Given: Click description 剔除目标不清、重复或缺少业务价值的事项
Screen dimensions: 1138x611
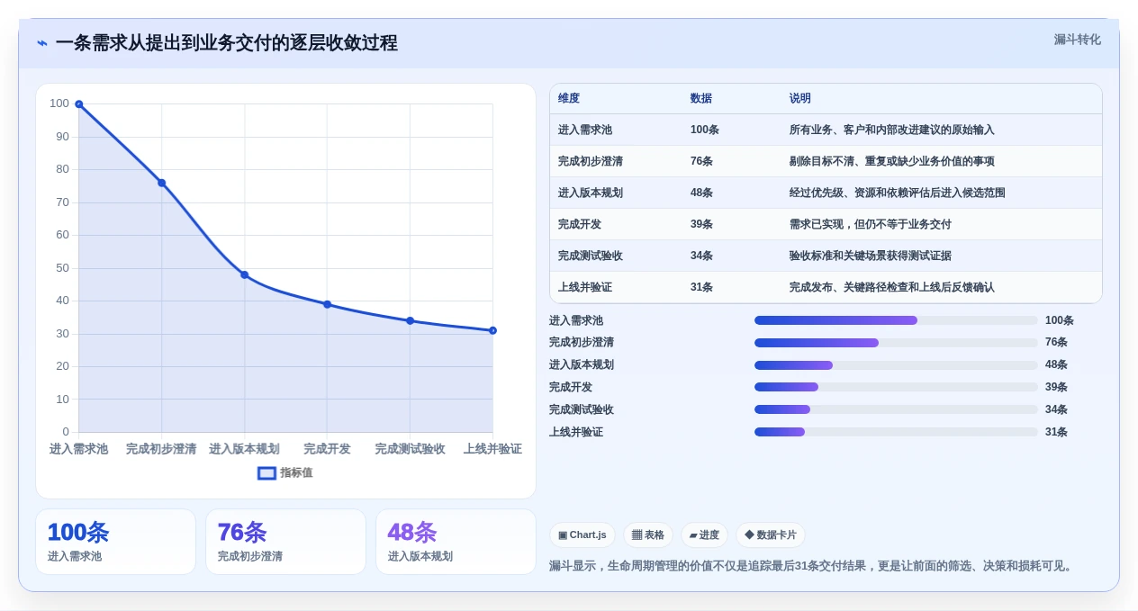Looking at the screenshot, I should [892, 161].
